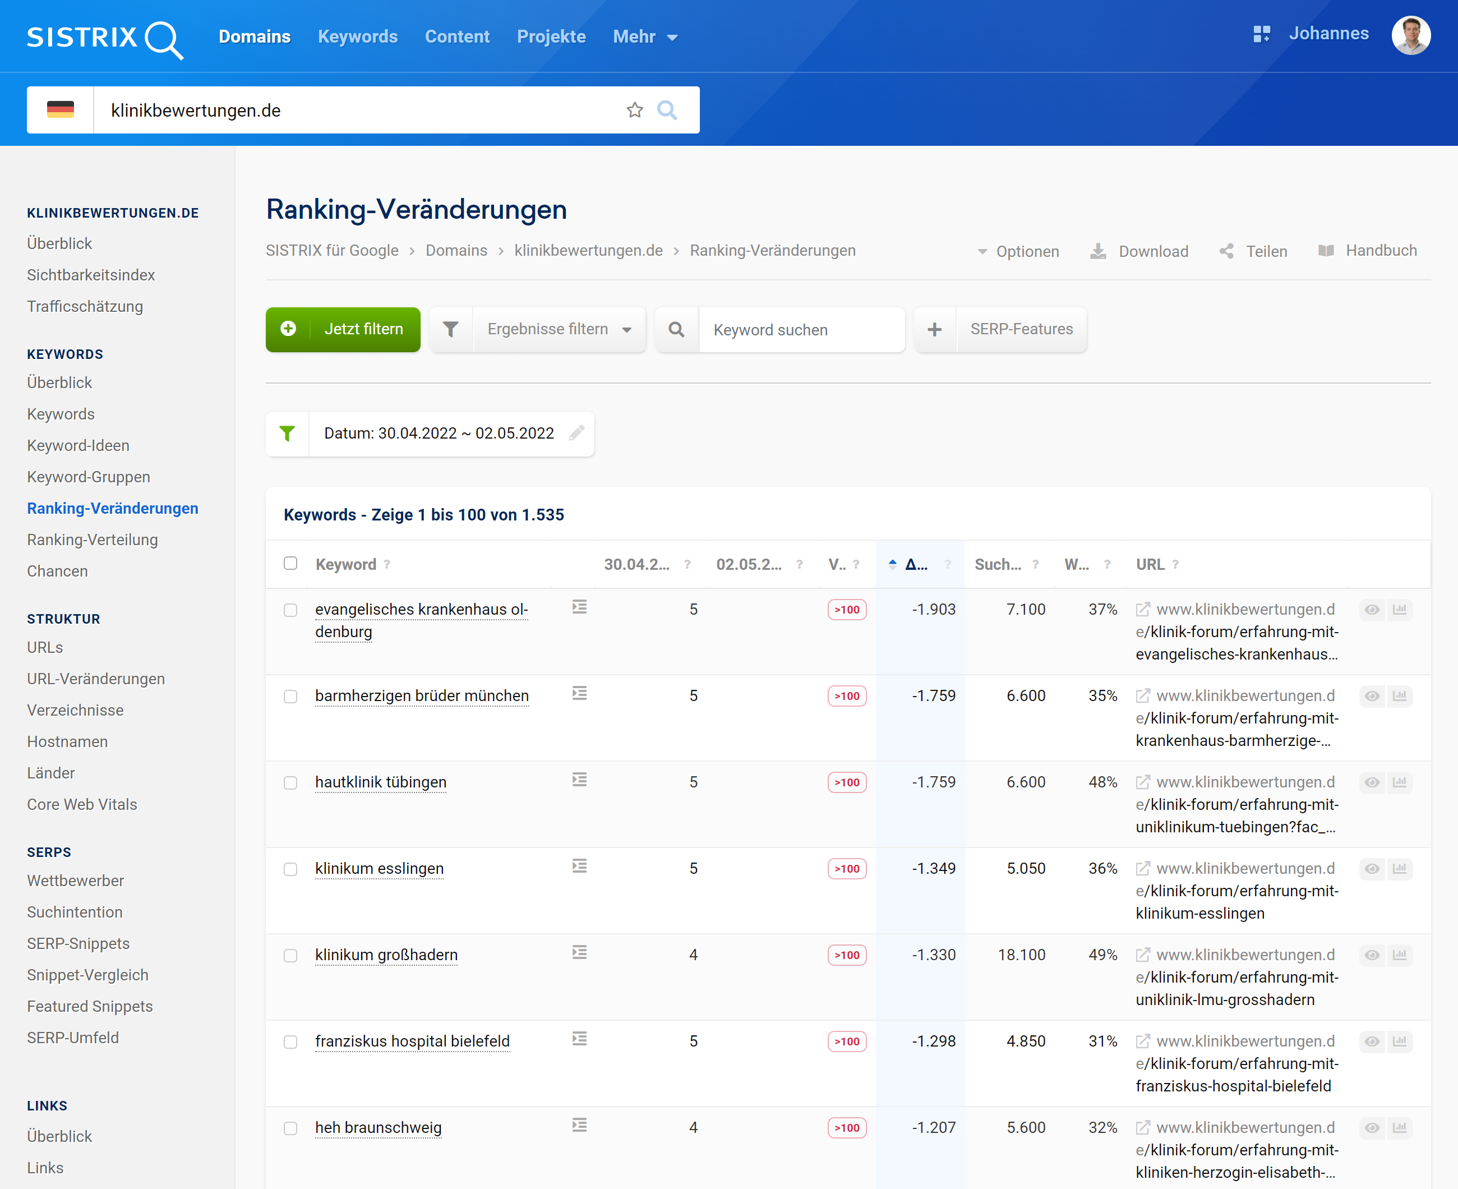Image resolution: width=1458 pixels, height=1189 pixels.
Task: Switch to the Keywords top navigation tab
Action: point(357,37)
